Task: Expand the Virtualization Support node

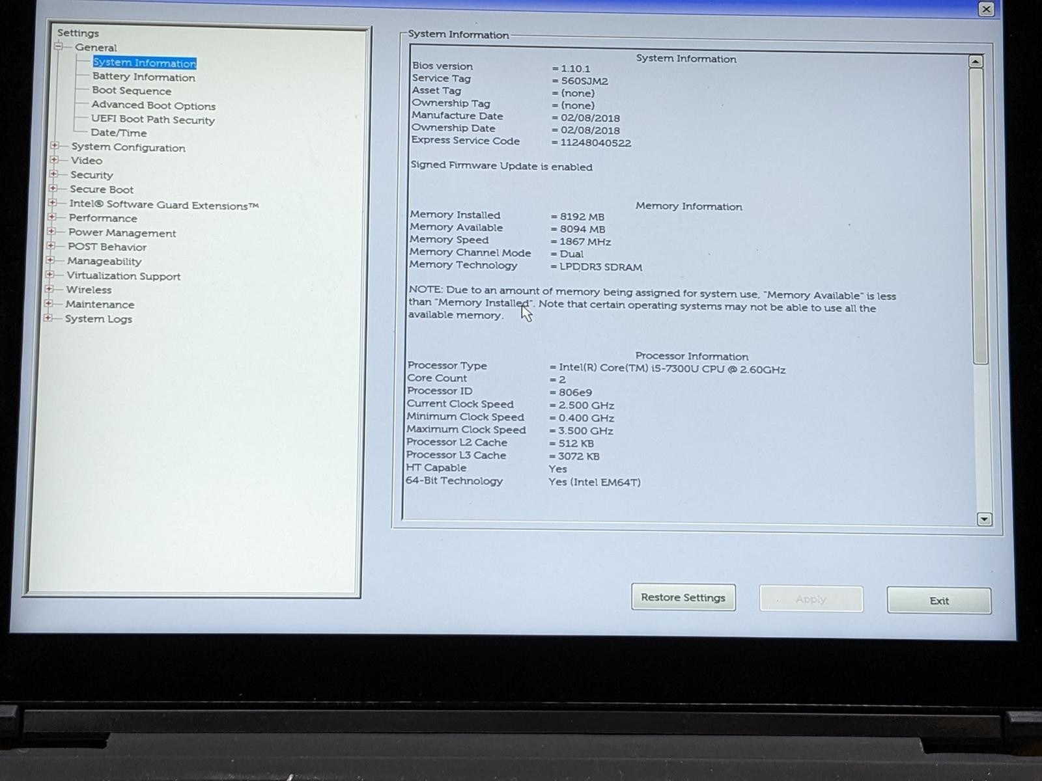Action: click(x=49, y=275)
